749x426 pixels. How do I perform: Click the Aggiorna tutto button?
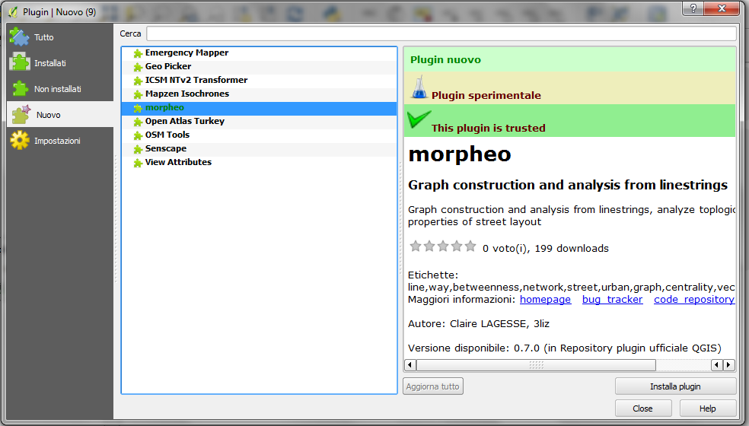coord(433,386)
